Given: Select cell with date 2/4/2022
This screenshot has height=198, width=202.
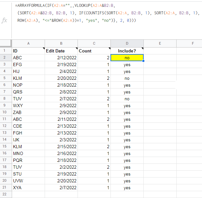Looking at the screenshot, I should (x=61, y=71).
